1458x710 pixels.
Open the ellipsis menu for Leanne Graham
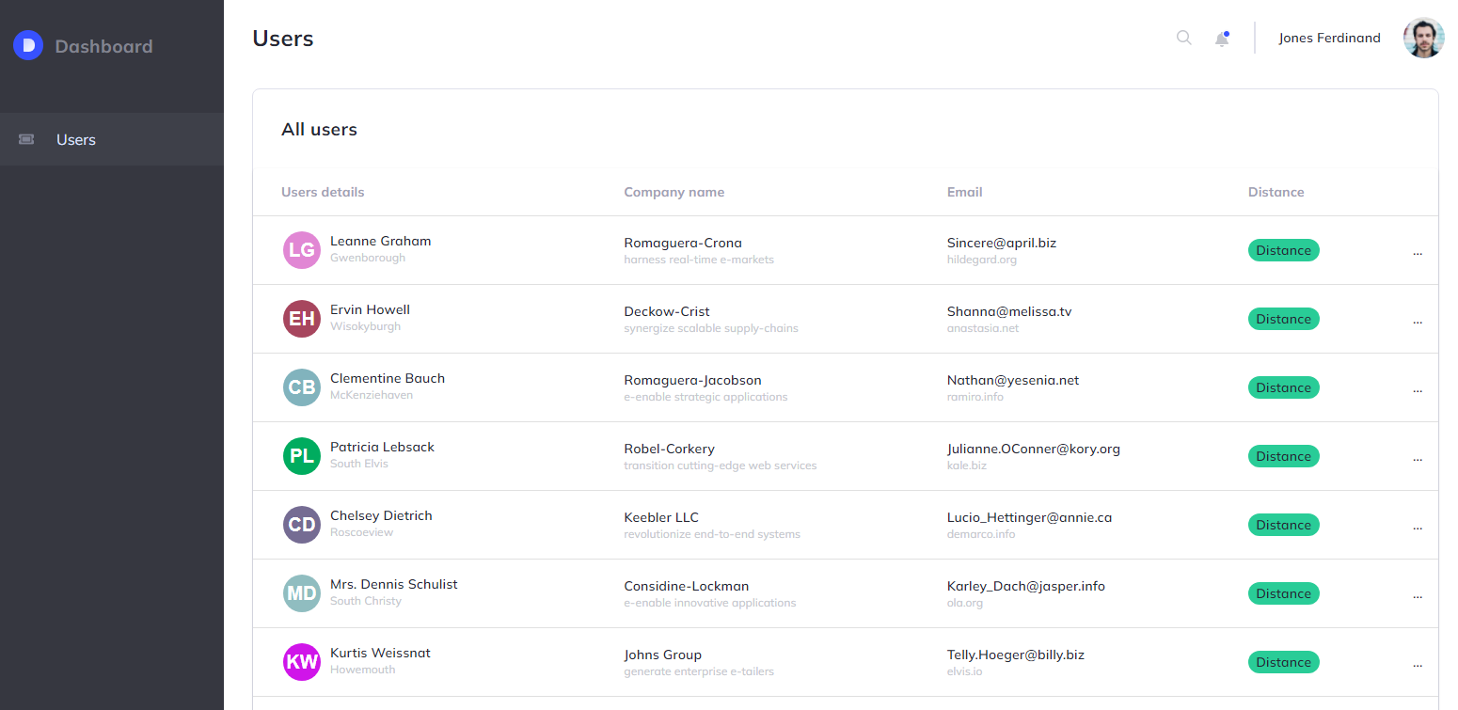pos(1418,251)
